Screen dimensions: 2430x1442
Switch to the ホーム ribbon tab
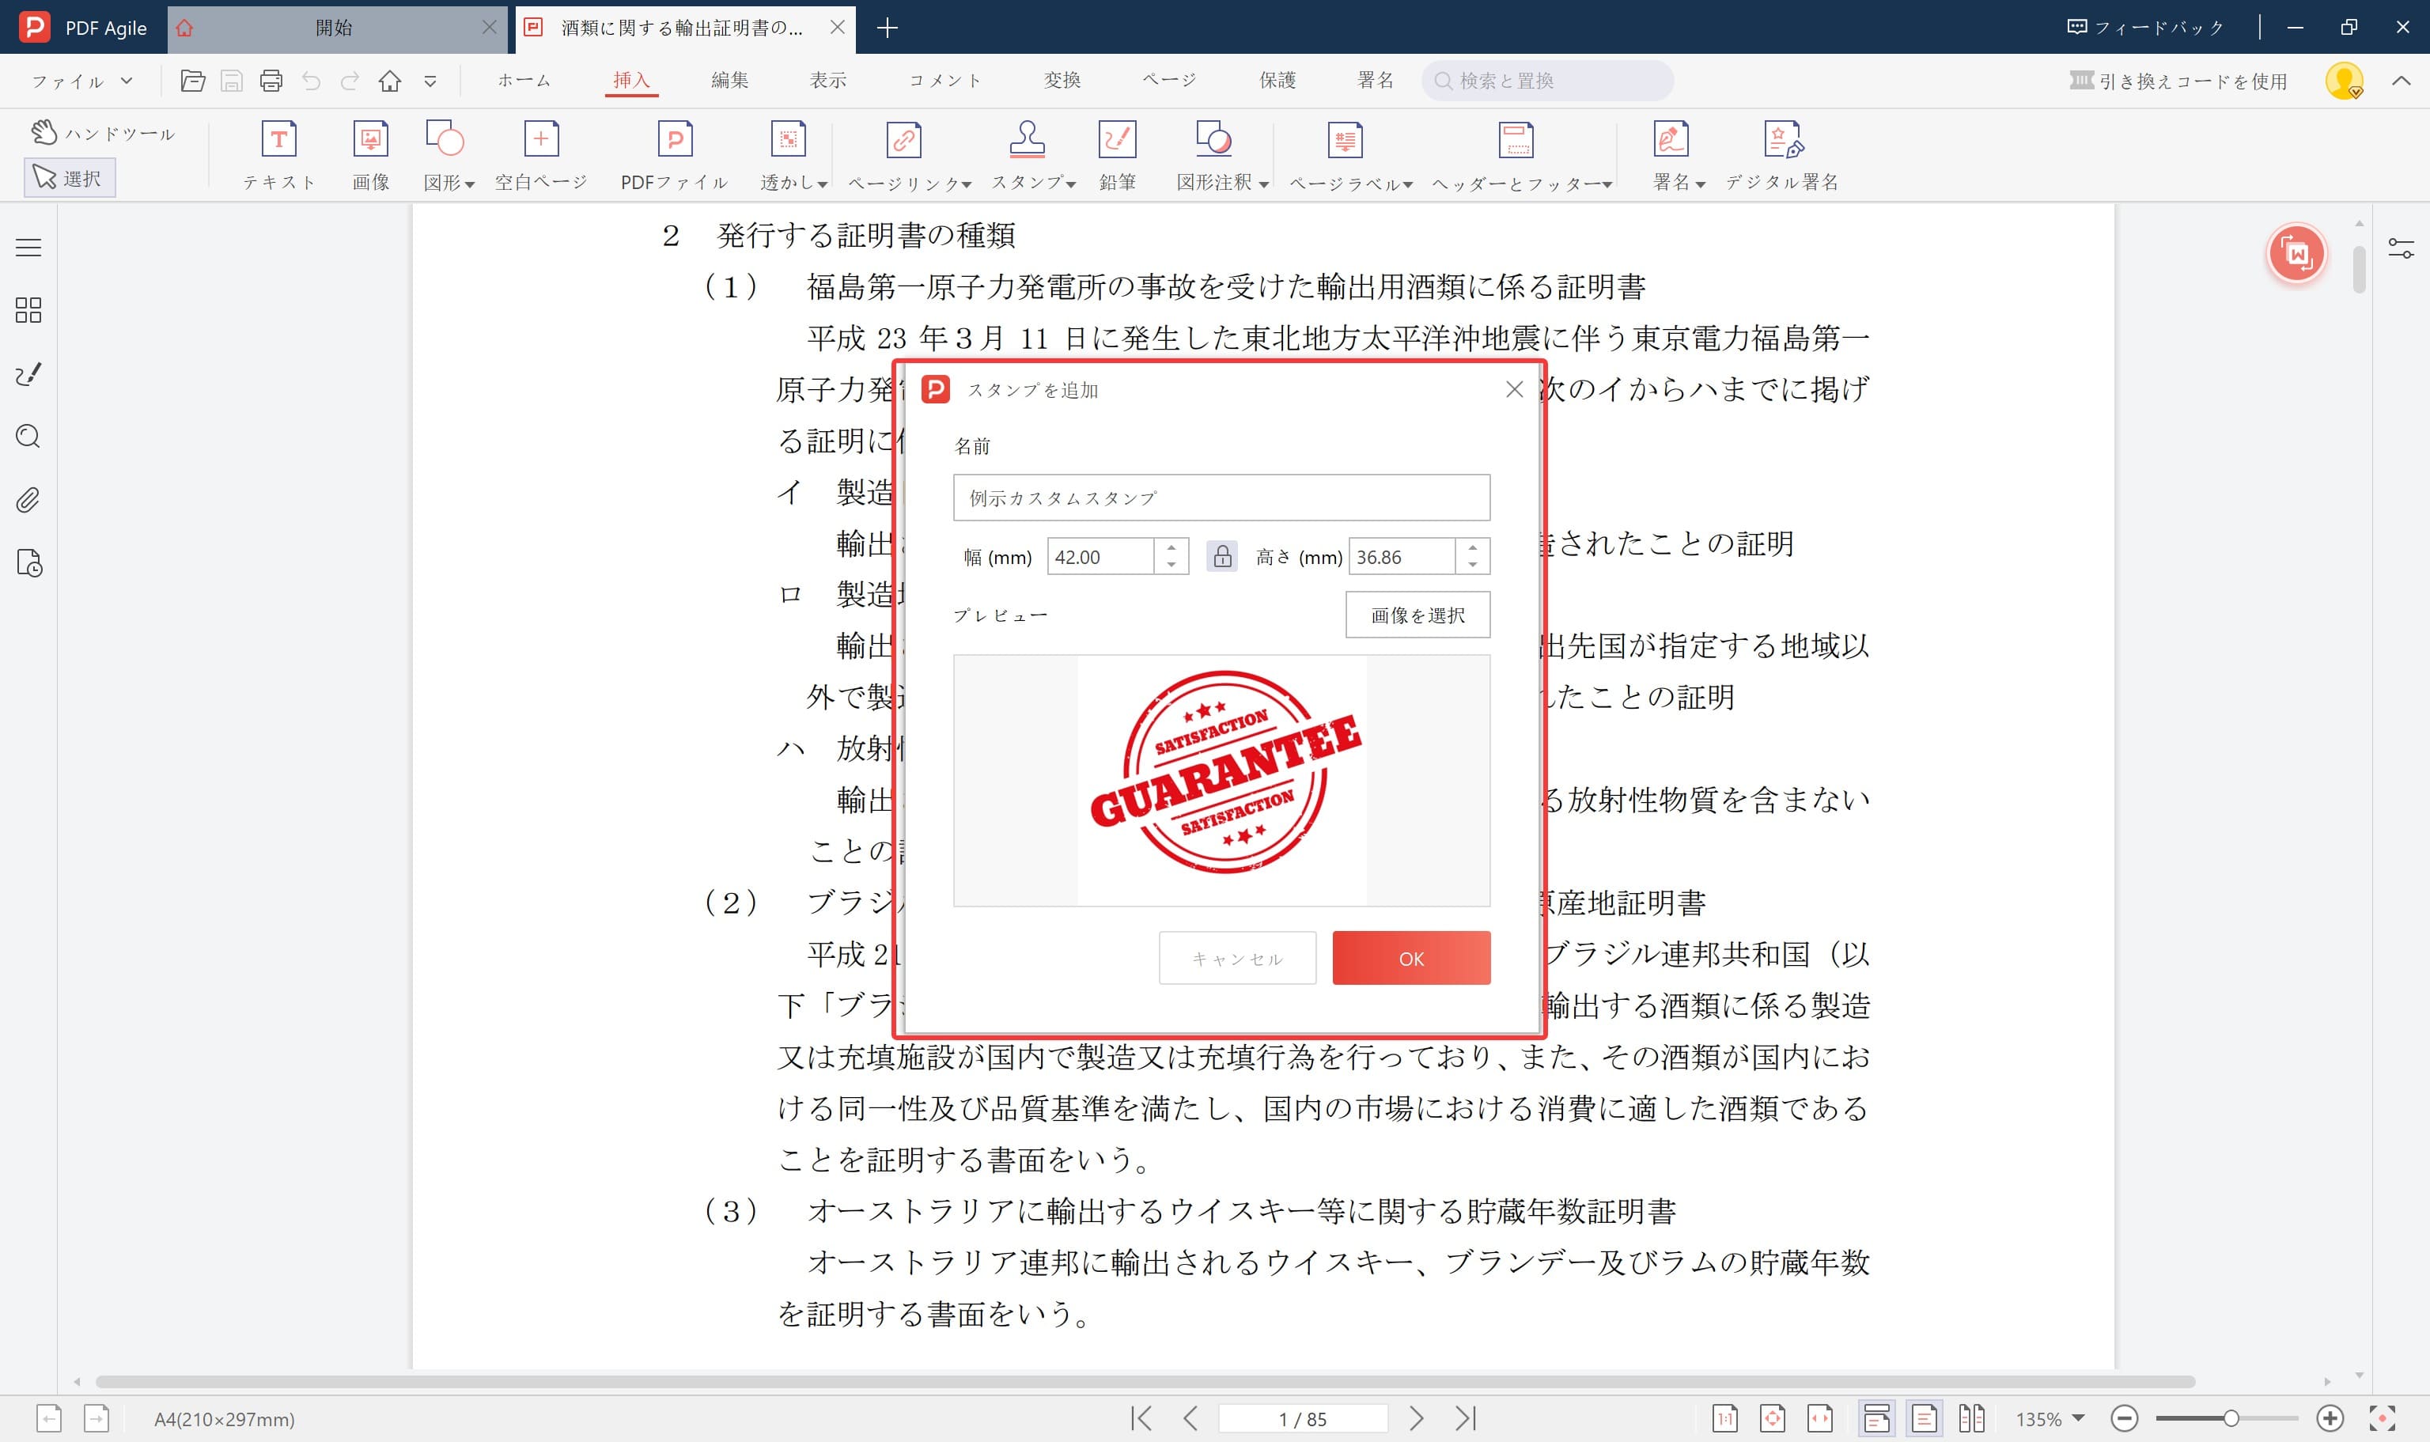tap(523, 81)
